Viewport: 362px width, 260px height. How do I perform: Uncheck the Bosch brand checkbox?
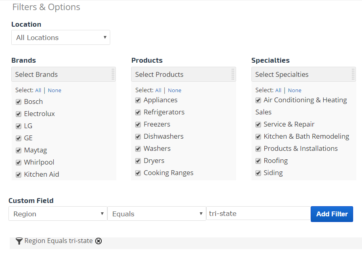click(x=19, y=102)
